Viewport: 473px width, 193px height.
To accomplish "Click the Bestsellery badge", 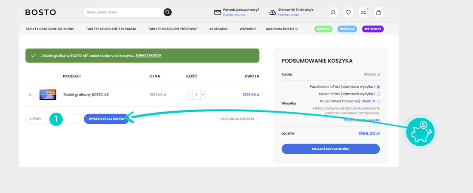I will coord(373,29).
